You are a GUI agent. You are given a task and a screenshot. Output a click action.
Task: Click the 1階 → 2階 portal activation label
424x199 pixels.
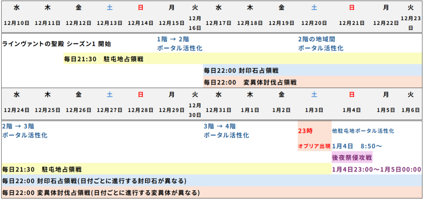tap(179, 44)
